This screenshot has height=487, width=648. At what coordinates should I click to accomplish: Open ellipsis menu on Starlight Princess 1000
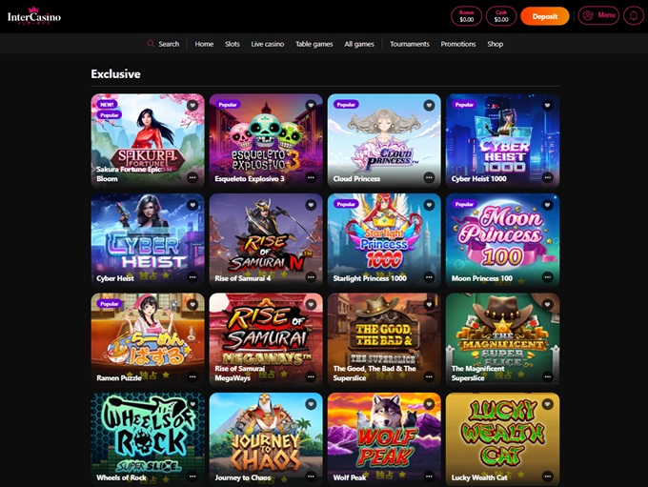[x=429, y=277]
